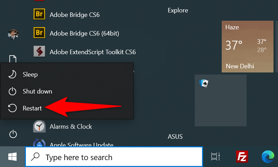Open the Solitaire cards tile
The width and height of the screenshot is (278, 167).
220,100
